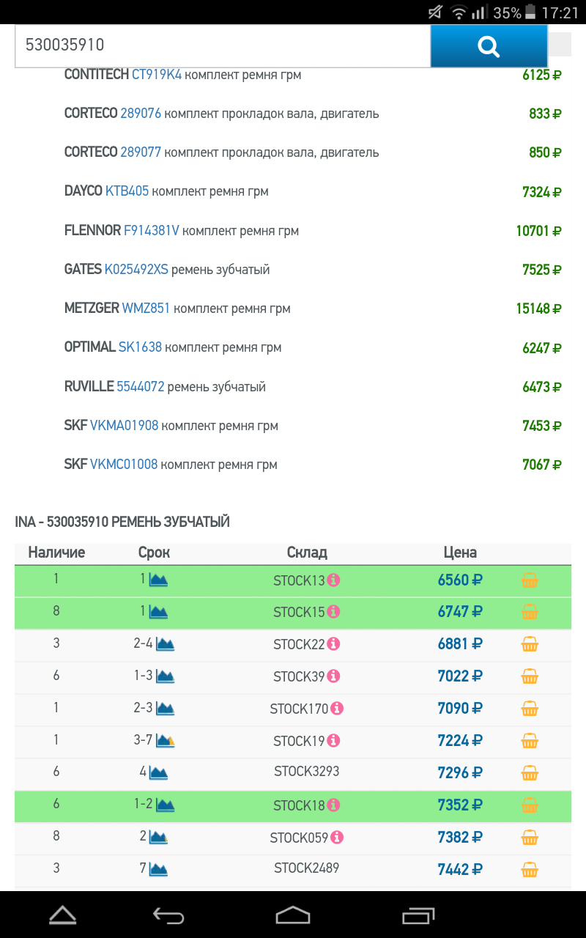Add STOCK18 offer at 7352 ₽ to cart
This screenshot has width=586, height=938.
click(530, 805)
